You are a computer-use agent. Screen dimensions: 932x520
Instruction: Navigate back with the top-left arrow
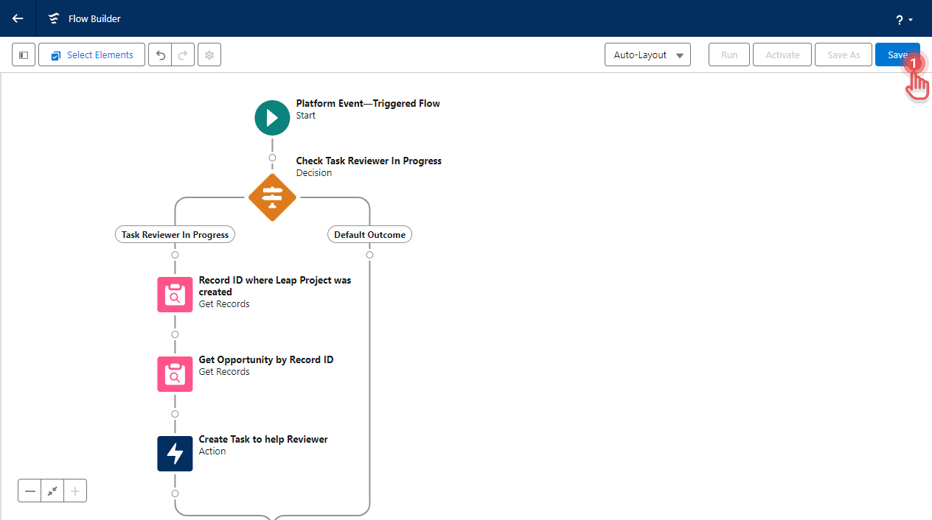(x=16, y=18)
